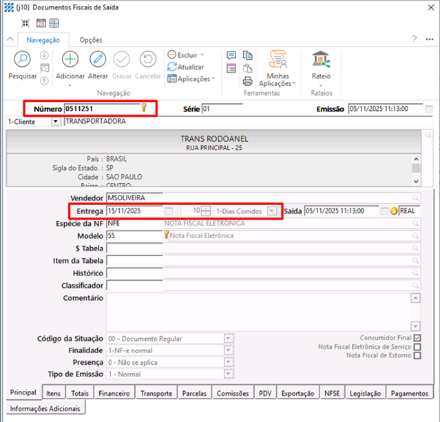Click the Vendedor input field

(x=134, y=198)
